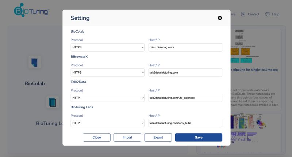Open BioTuring Lens app icon in background
This screenshot has width=292, height=157.
53,102
